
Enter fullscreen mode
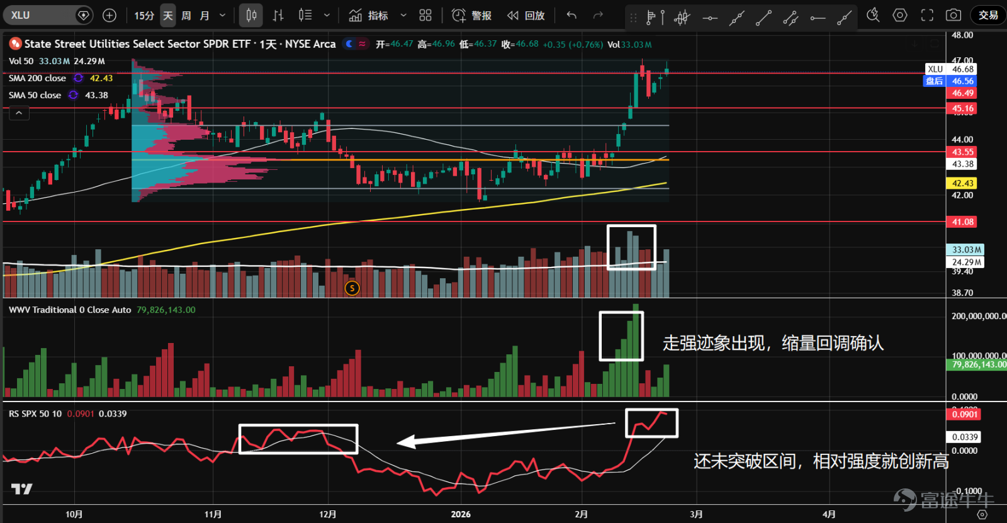[927, 15]
